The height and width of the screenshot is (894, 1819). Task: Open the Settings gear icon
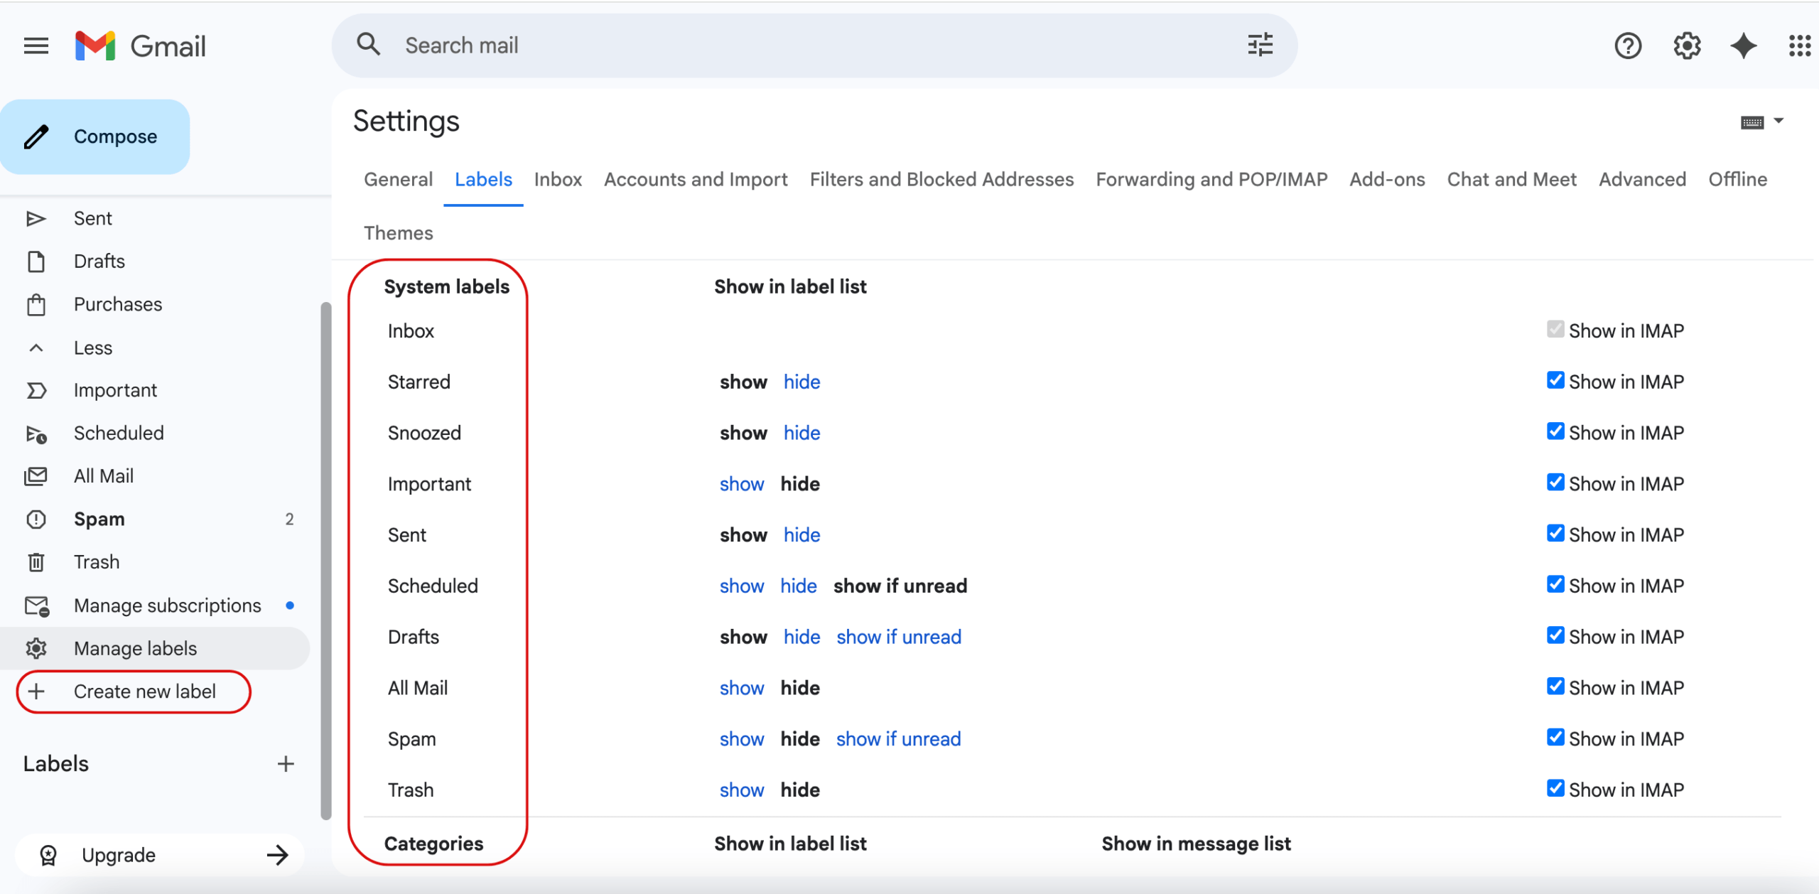[1685, 45]
